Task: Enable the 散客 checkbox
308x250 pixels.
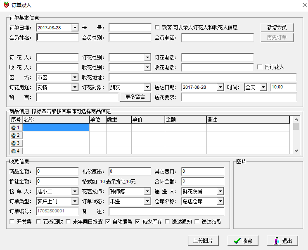Action: (x=157, y=28)
